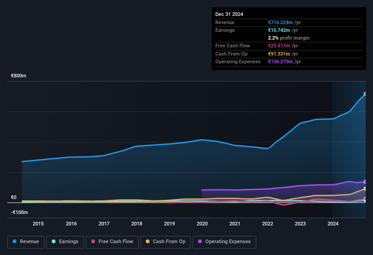Click the 2020 x-axis label
This screenshot has height=255, width=373.
[202, 224]
